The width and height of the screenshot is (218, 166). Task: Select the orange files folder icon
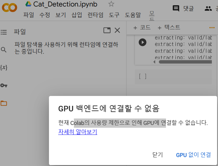click(x=4, y=103)
